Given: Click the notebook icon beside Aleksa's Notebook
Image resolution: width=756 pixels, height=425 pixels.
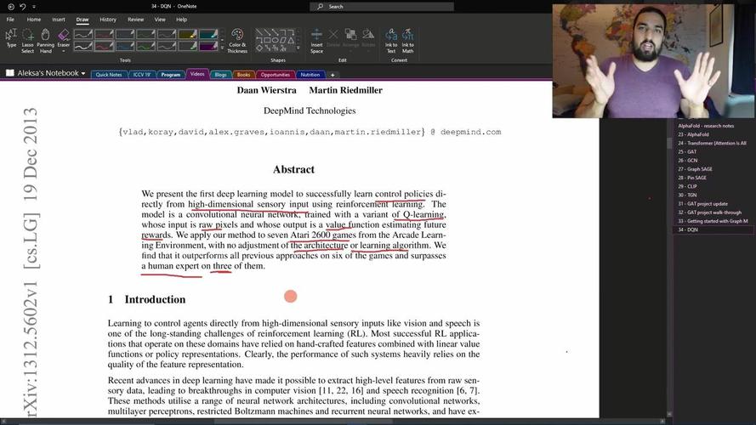Looking at the screenshot, I should (9, 73).
